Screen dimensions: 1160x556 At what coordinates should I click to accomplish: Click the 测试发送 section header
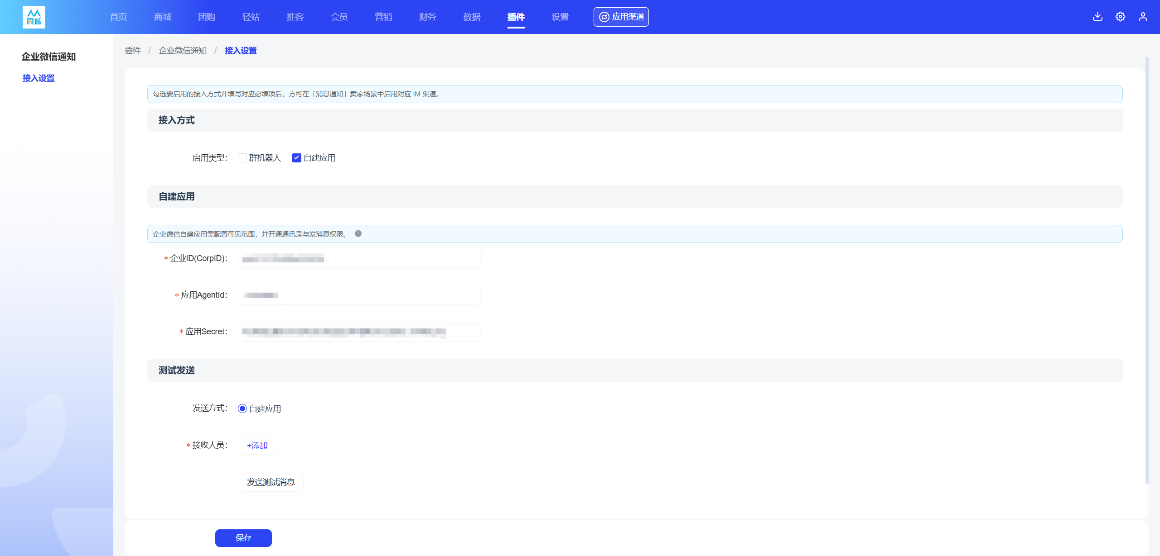coord(635,370)
